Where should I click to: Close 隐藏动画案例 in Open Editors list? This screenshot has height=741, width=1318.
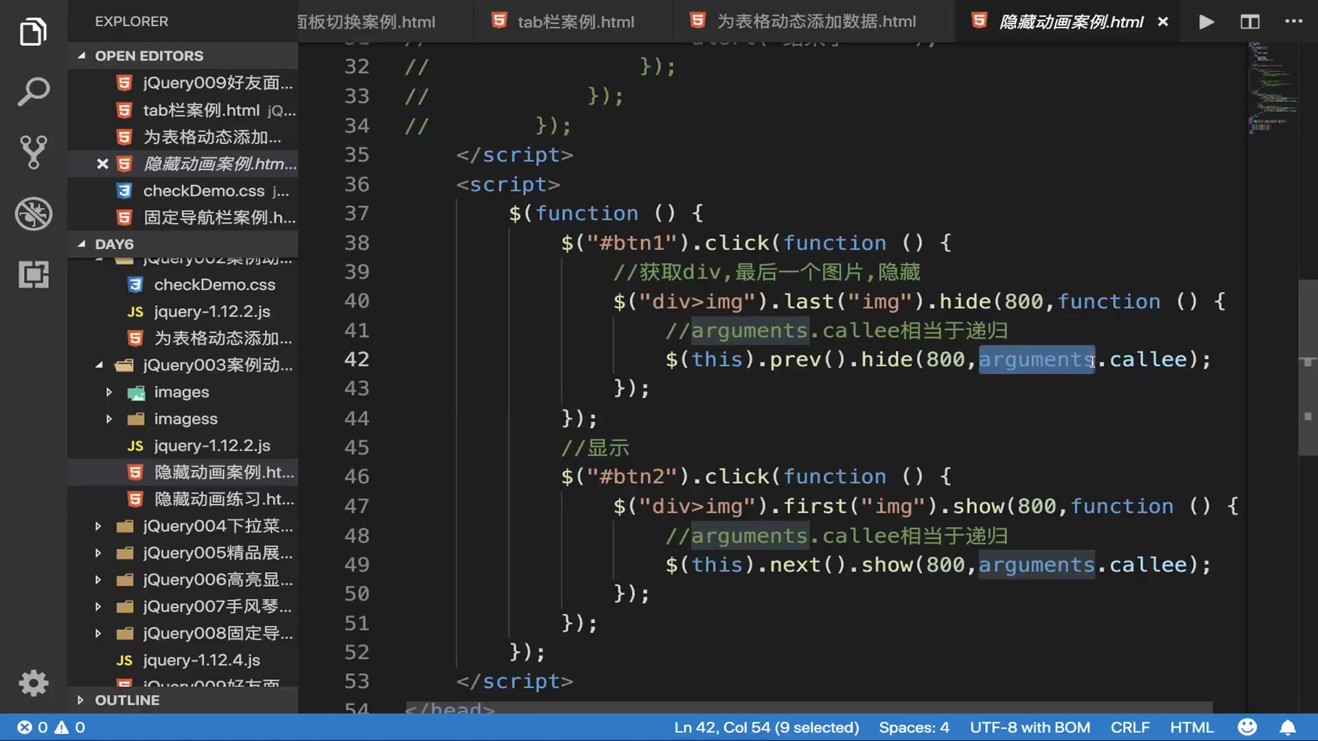pyautogui.click(x=102, y=164)
